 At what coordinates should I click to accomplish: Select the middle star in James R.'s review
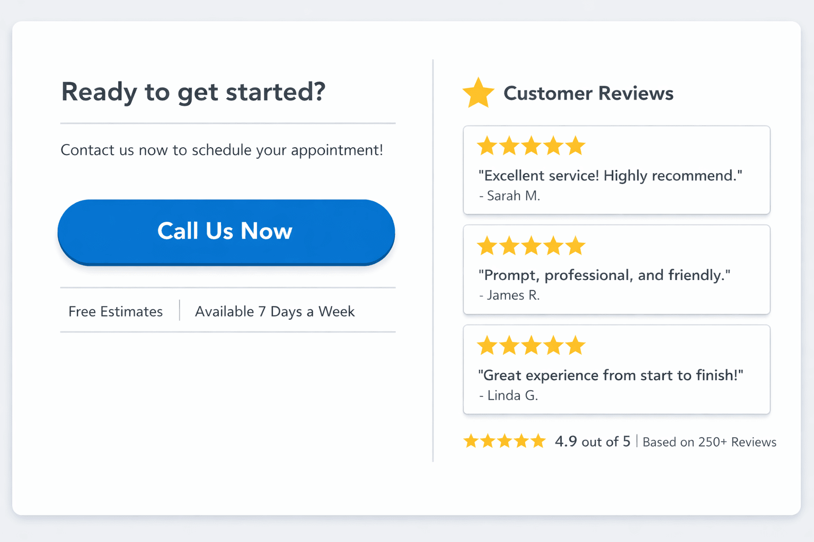531,246
